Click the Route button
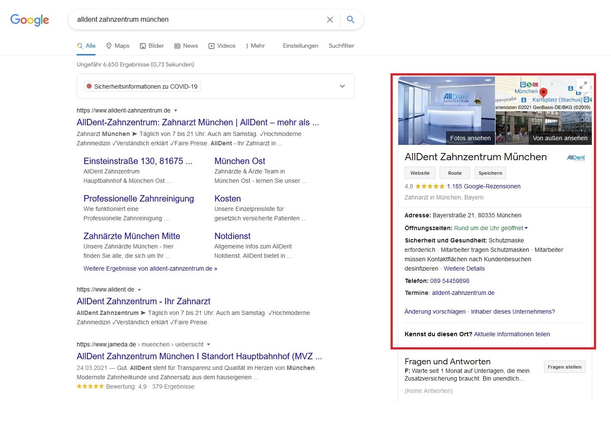The image size is (611, 427). tap(455, 173)
